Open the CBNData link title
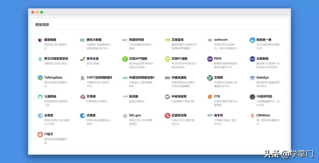Screen dimensions: 319x163 coord(263,115)
